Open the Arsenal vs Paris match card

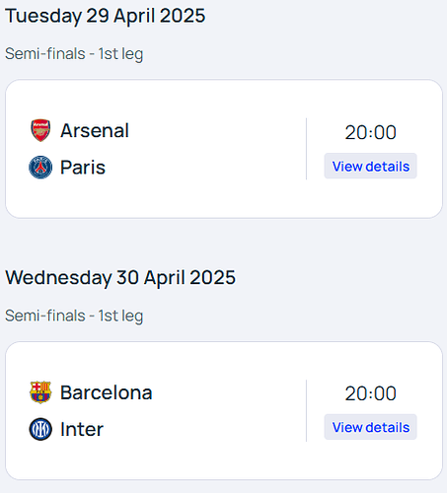pos(224,149)
